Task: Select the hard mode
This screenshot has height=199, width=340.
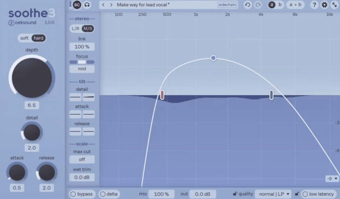Action: coord(39,38)
